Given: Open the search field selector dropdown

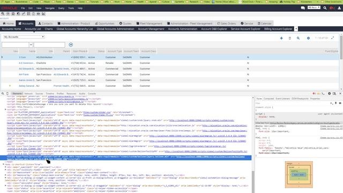Looking at the screenshot, I should point(31,44).
